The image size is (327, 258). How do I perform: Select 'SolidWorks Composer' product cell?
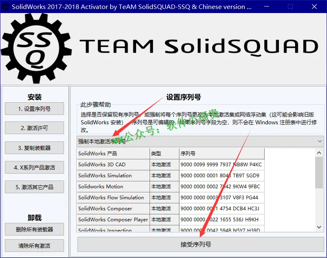pyautogui.click(x=113, y=209)
